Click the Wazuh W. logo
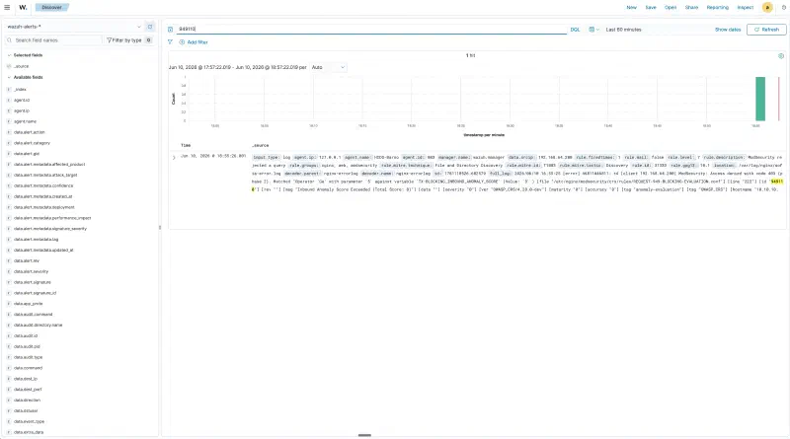790x439 pixels. (x=23, y=8)
